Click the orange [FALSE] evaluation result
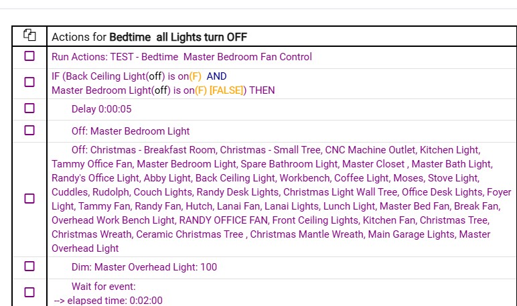 (x=226, y=90)
